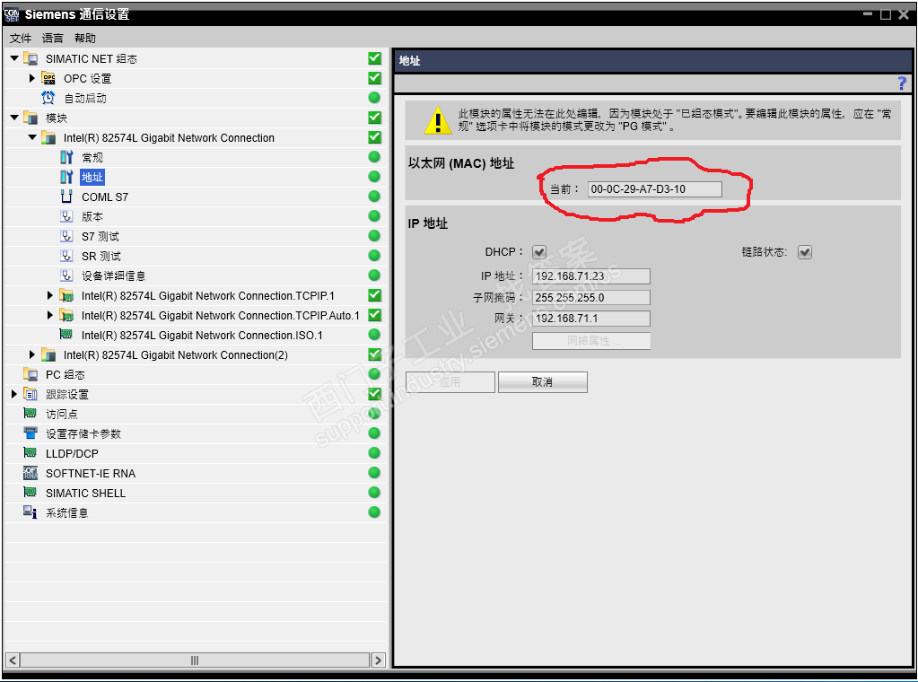Screen dimensions: 918x682
Task: Click the PC 组态 icon
Action: (31, 374)
